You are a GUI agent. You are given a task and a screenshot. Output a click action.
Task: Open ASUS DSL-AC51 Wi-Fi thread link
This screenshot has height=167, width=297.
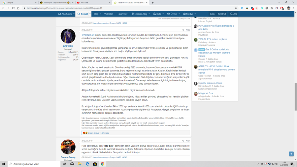click(x=216, y=70)
